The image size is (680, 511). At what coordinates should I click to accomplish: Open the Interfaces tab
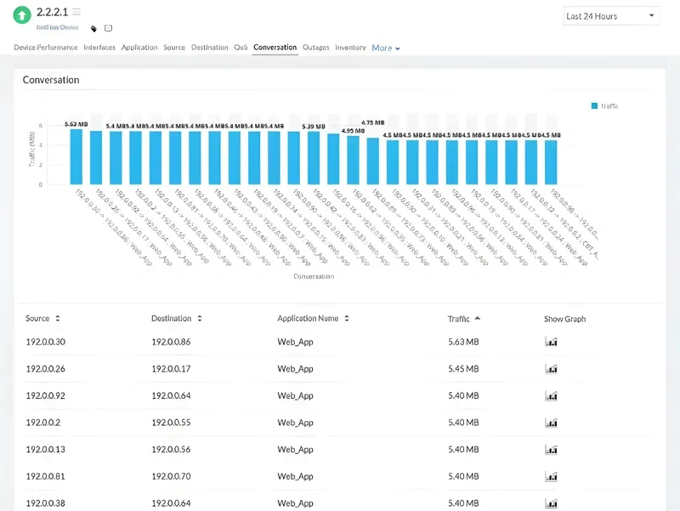(99, 48)
